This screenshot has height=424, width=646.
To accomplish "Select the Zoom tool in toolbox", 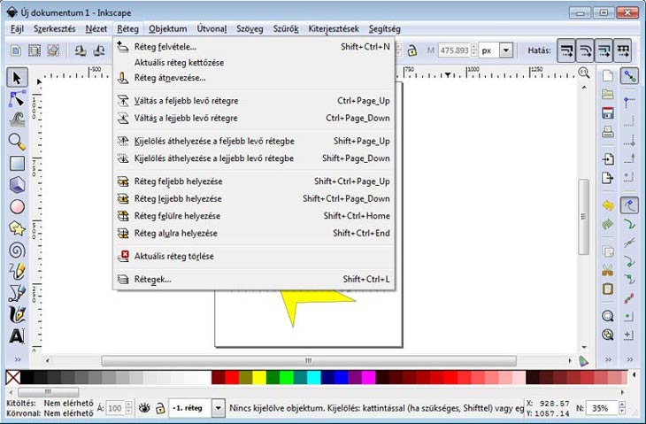I will pos(17,142).
